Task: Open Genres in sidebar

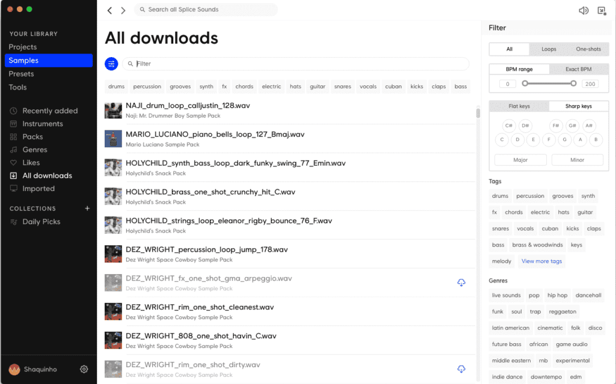Action: click(x=34, y=150)
